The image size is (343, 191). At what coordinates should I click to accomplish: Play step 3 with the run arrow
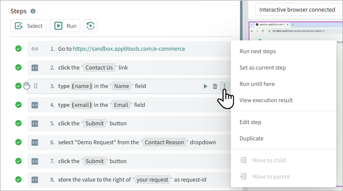(x=205, y=86)
